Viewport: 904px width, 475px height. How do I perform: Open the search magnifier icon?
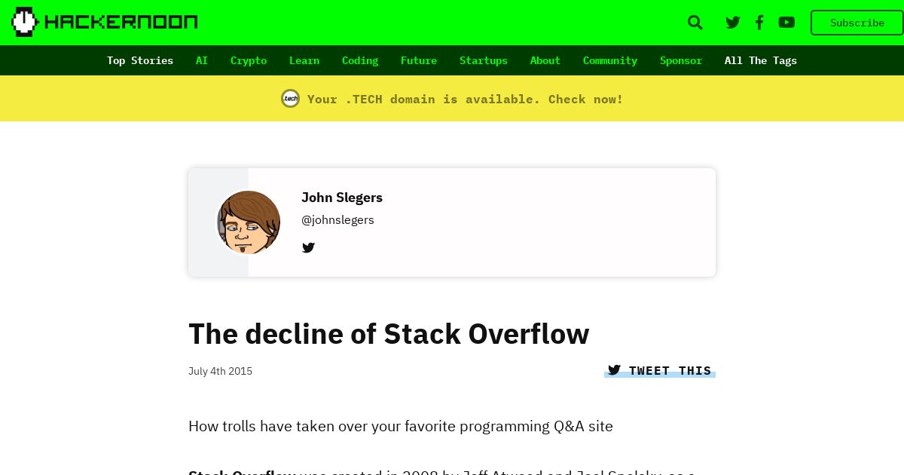tap(695, 23)
